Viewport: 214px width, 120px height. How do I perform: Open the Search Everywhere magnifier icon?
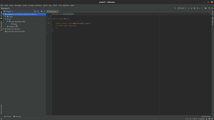coord(212,8)
